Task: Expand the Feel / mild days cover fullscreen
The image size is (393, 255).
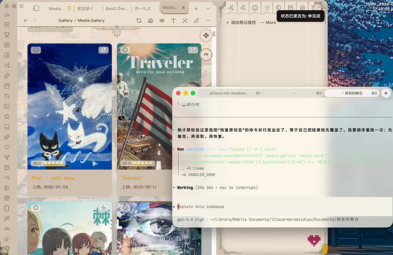Action: click(103, 50)
